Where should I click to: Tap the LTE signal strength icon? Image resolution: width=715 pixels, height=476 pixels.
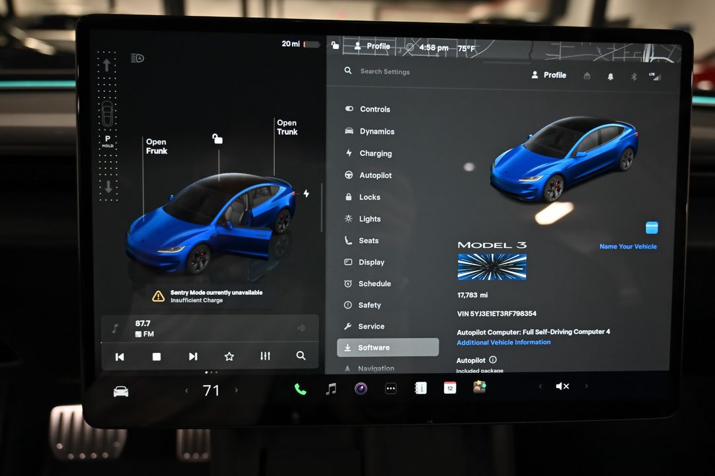(655, 76)
